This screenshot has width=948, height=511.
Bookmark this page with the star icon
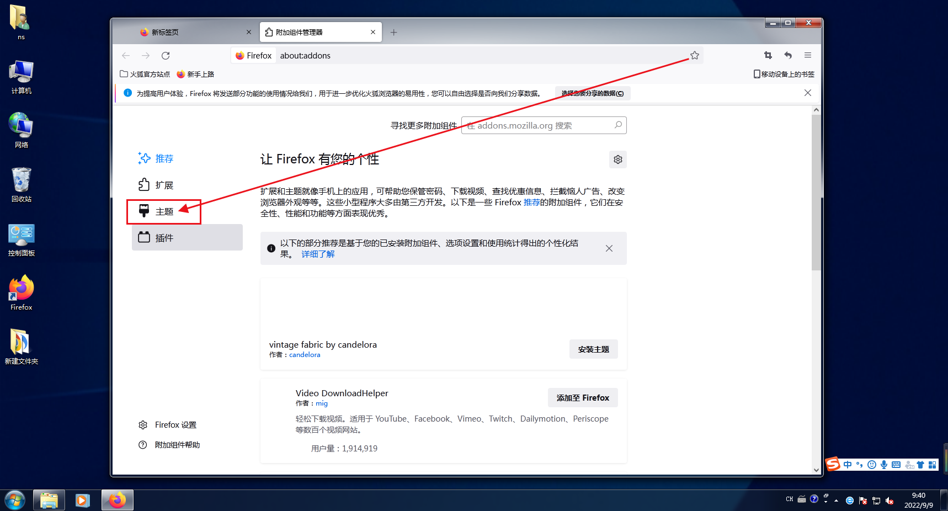695,55
